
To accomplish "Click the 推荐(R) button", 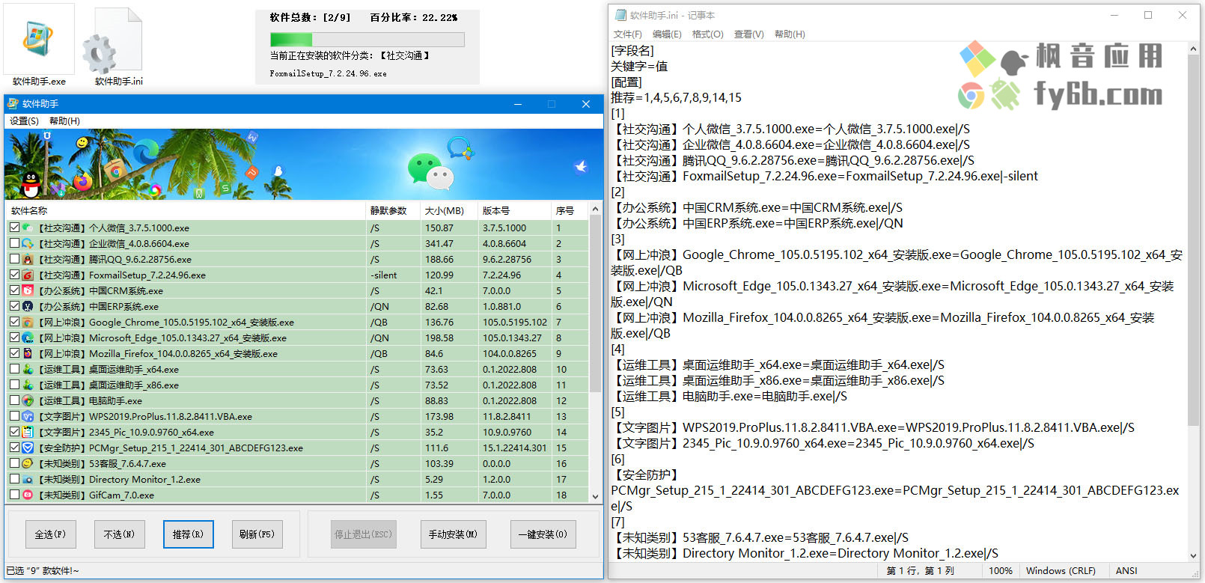I will [x=188, y=534].
